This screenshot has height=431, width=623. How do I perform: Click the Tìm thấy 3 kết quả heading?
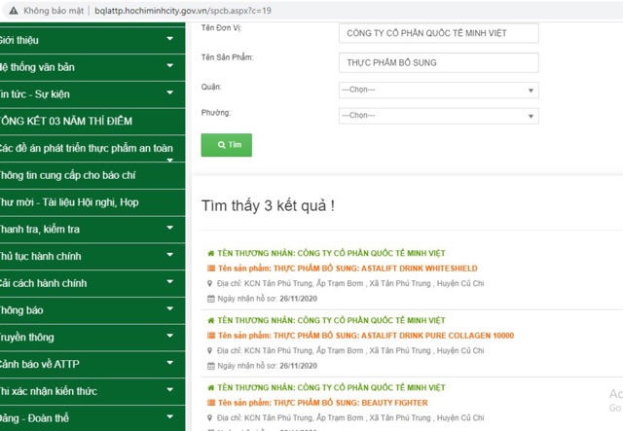[268, 206]
